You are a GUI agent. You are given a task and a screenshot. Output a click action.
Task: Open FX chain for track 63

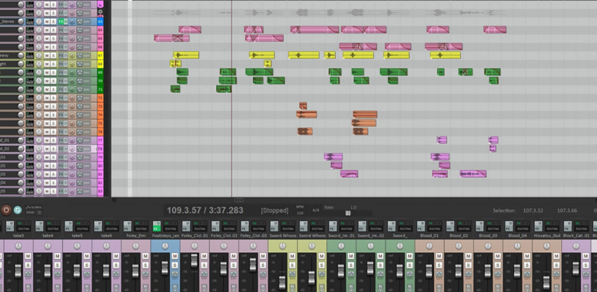(61, 21)
